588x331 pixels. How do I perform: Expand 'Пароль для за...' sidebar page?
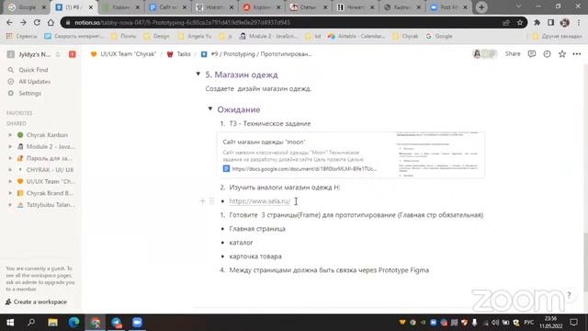tap(10, 158)
